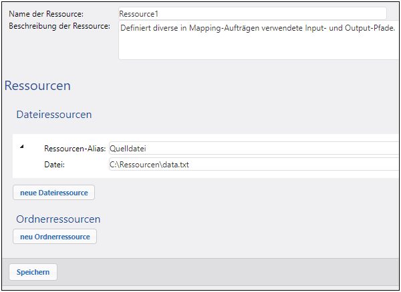This screenshot has height=292, width=401.
Task: Select the Ressourcen section heading
Action: (37, 86)
